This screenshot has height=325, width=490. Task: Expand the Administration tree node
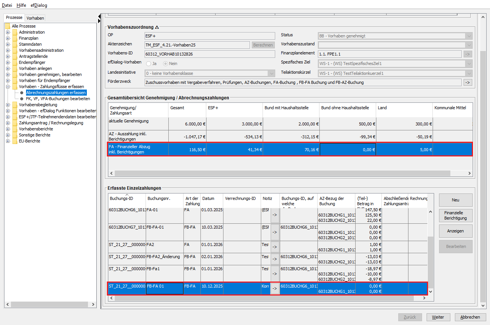point(8,32)
